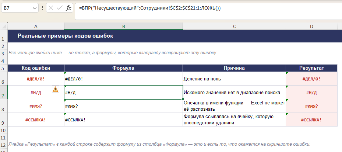
Task: Select red #Н/Д cell in column A
Action: click(x=36, y=92)
